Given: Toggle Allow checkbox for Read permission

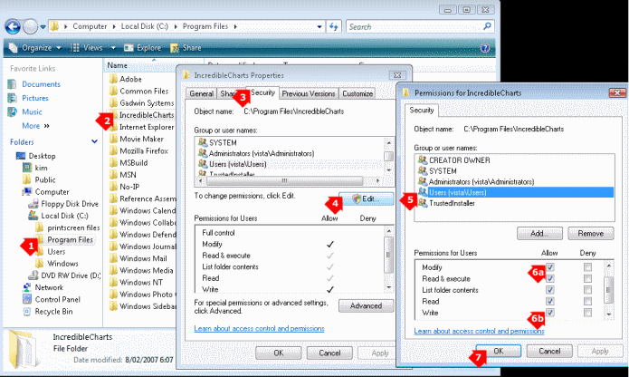Looking at the screenshot, I should point(550,301).
